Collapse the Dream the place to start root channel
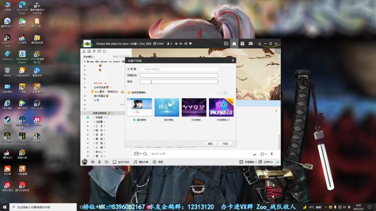Screen dimensions: 376x211 85,61
